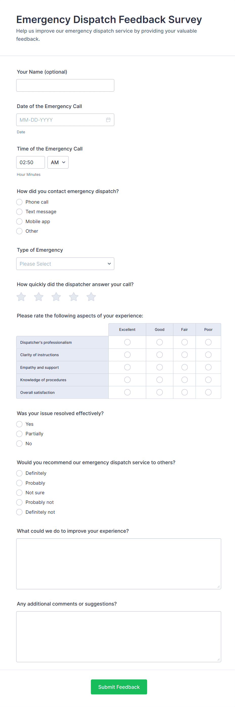Set Overall satisfaction to Poor
Screen dimensions: 235x707
tap(208, 393)
